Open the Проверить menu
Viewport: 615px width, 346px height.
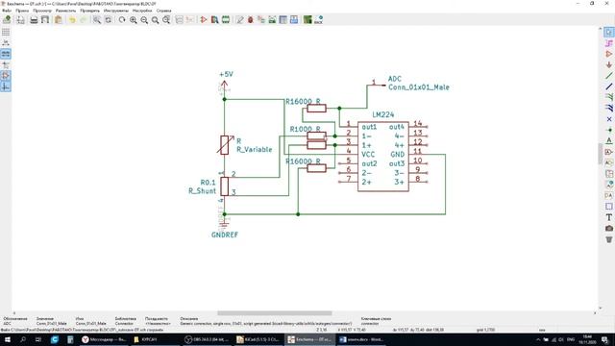coord(89,11)
